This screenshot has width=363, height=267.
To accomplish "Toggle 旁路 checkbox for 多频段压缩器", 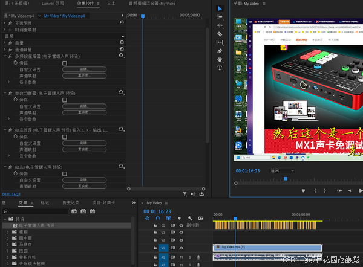I will pyautogui.click(x=65, y=63).
